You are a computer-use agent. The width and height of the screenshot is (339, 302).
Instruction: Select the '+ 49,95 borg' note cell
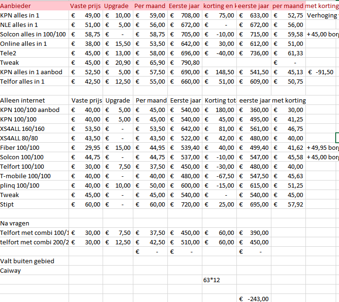pyautogui.click(x=322, y=147)
